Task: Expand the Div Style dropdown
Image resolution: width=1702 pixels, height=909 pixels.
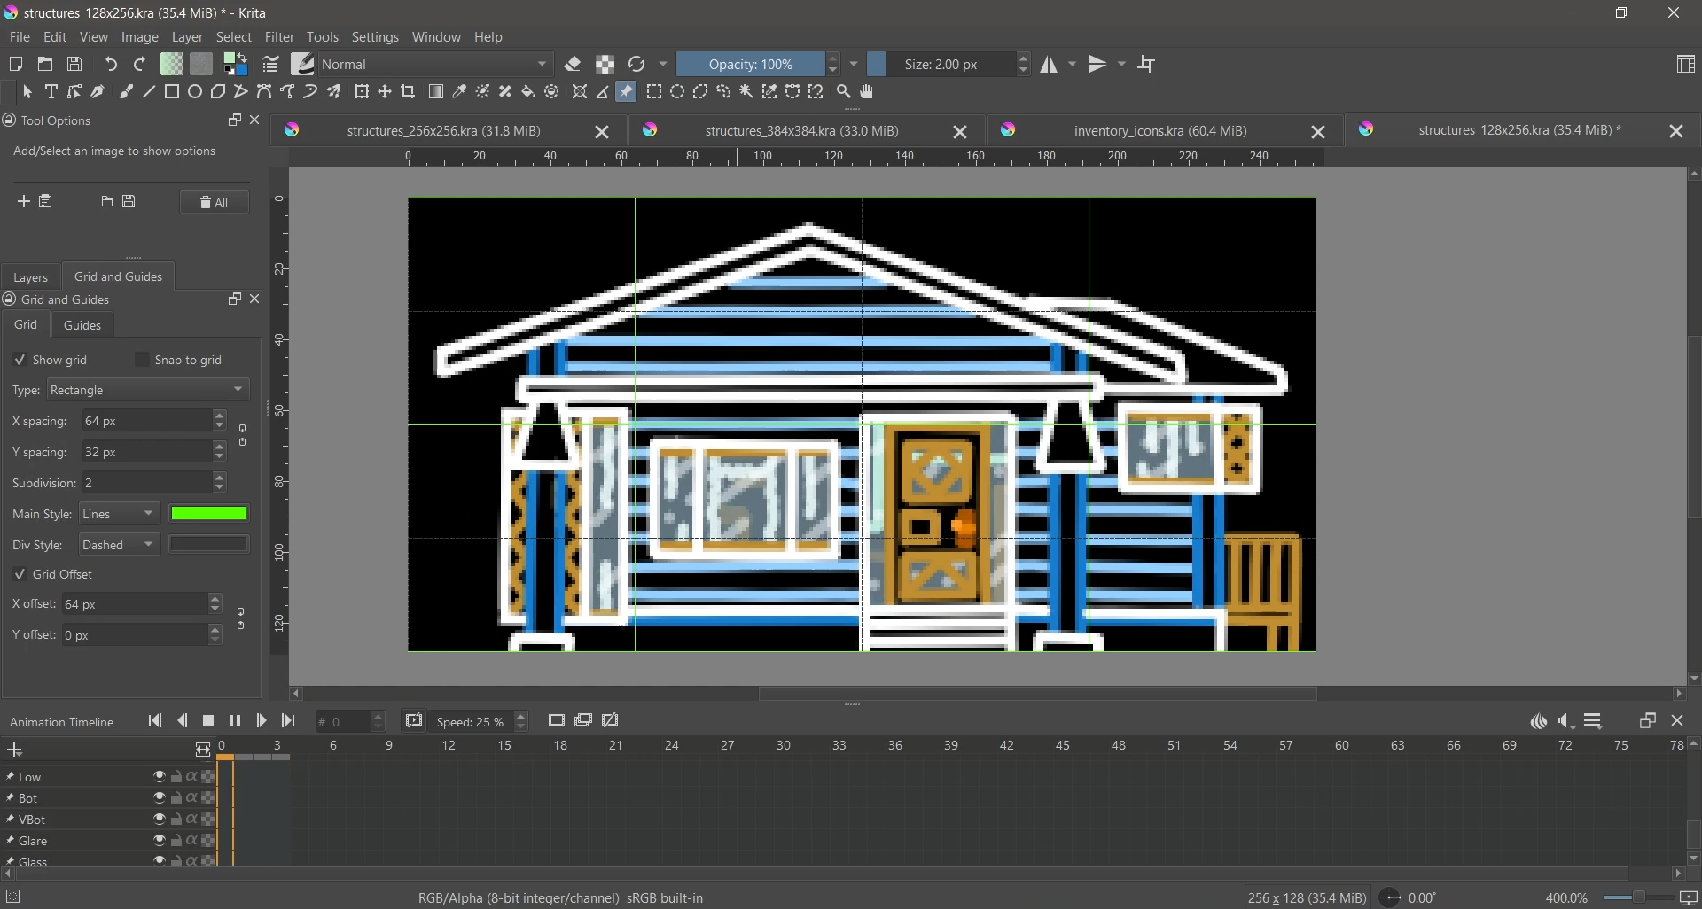Action: [x=119, y=545]
